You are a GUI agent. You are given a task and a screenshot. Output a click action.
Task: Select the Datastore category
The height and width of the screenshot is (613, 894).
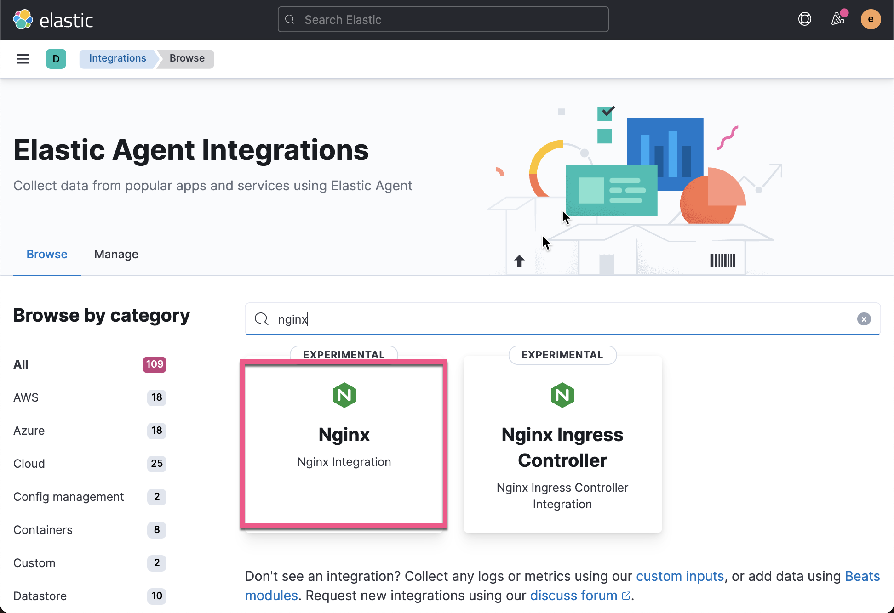[x=40, y=596]
